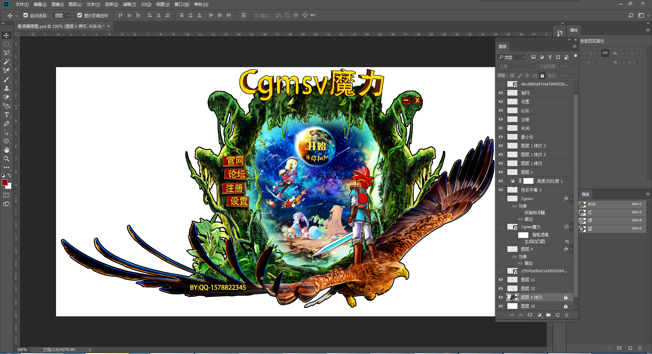The height and width of the screenshot is (354, 652).
Task: Open the Channels panel flyout menu
Action: click(648, 194)
